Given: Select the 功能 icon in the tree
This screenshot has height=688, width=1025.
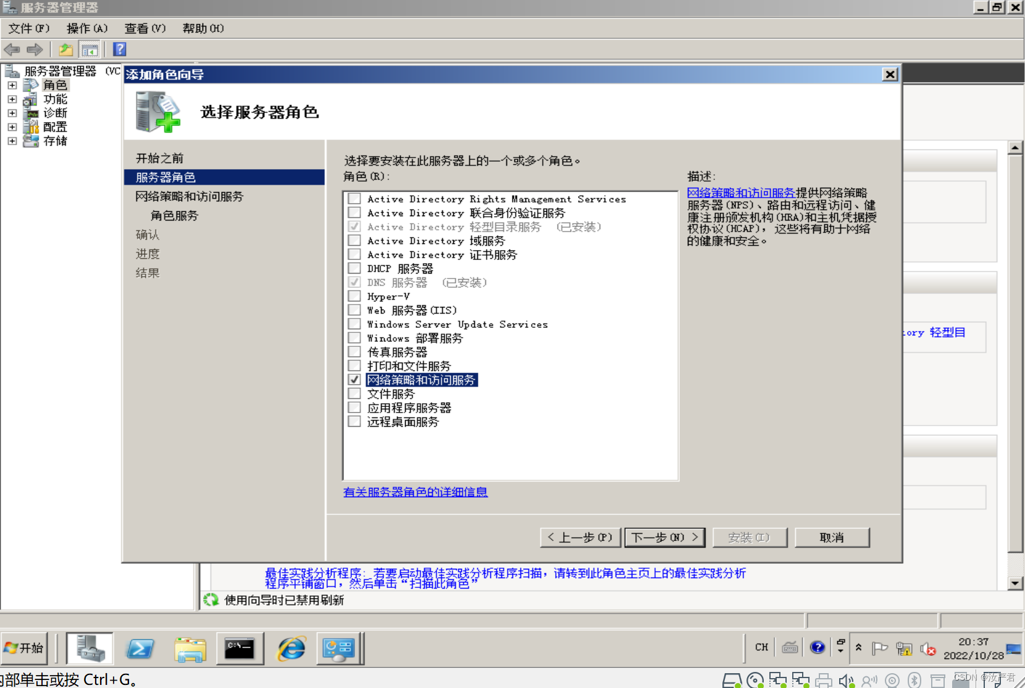Looking at the screenshot, I should 31,99.
